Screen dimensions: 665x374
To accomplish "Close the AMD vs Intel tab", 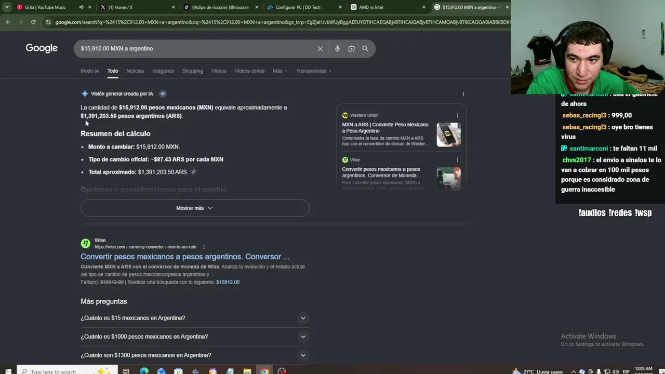I will tap(423, 7).
